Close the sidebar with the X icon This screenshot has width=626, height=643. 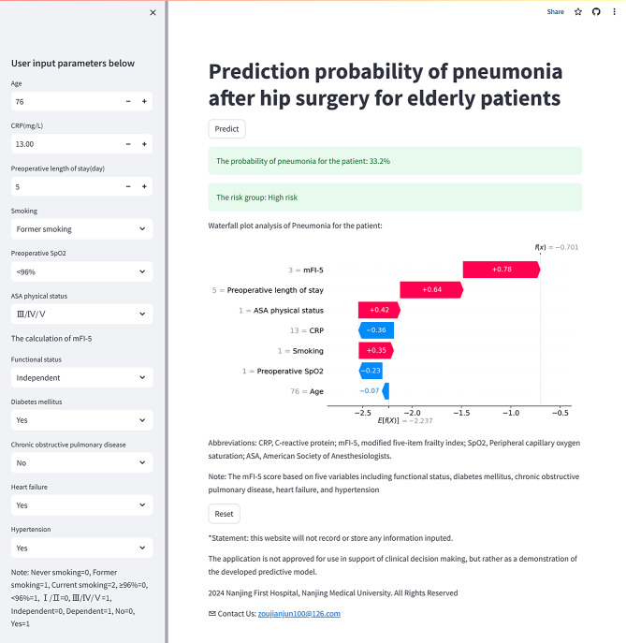[x=153, y=13]
